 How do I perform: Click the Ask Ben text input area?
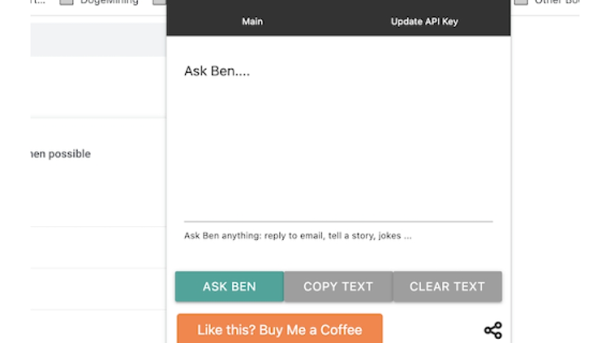pyautogui.click(x=338, y=139)
